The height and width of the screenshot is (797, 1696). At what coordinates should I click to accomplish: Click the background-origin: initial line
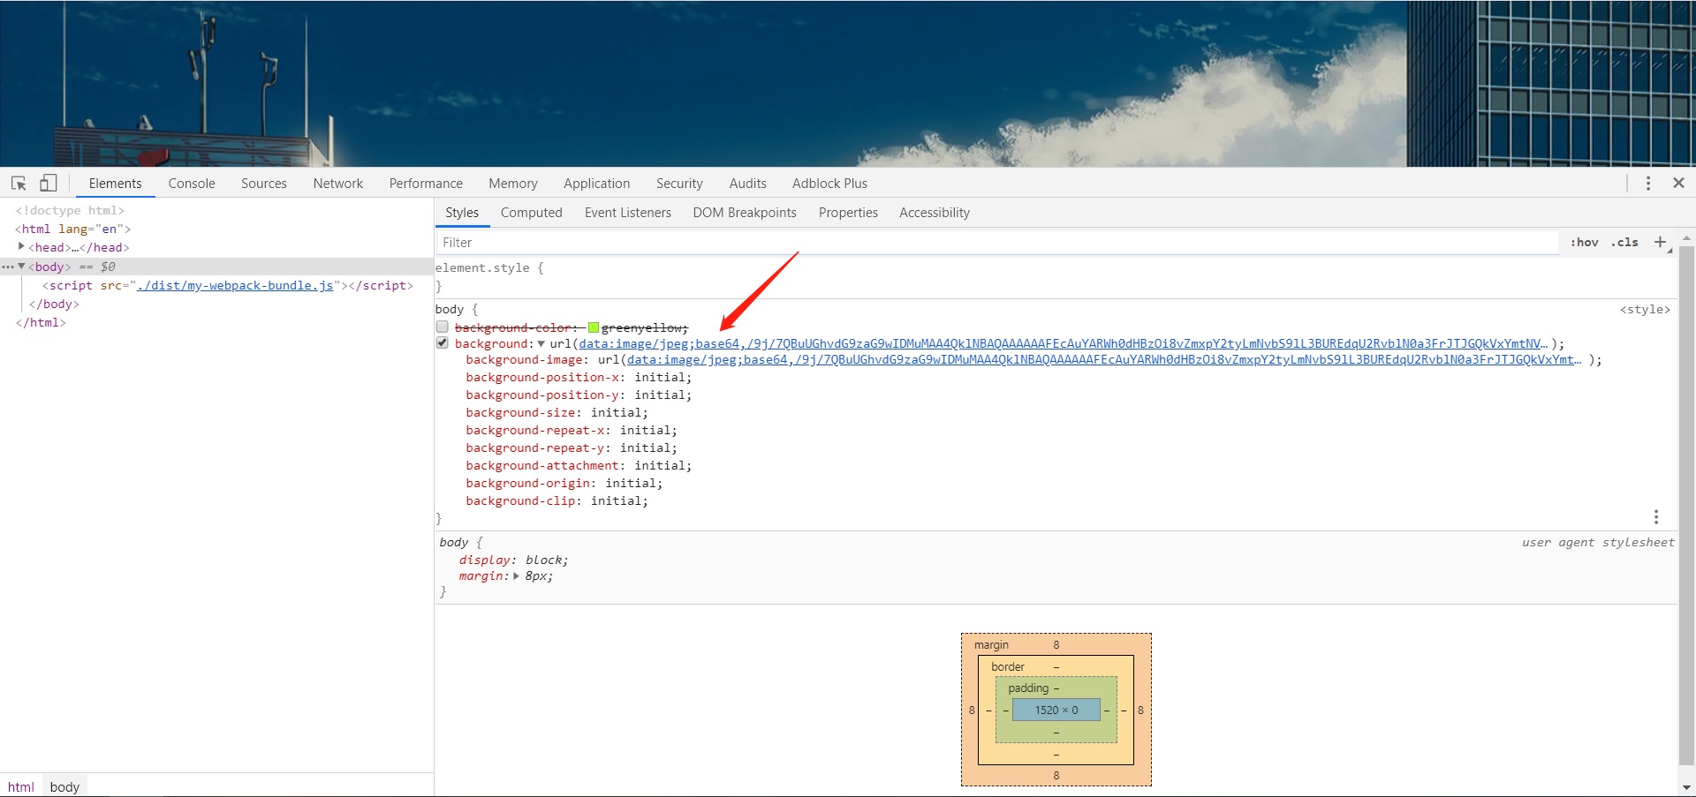564,483
